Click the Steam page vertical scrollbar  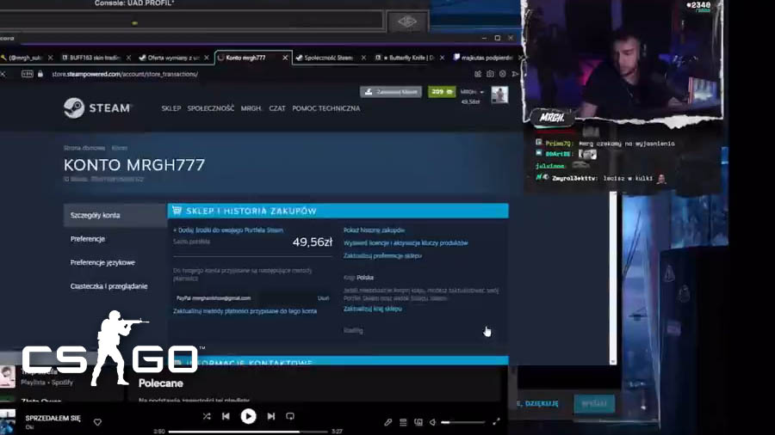pos(613,279)
